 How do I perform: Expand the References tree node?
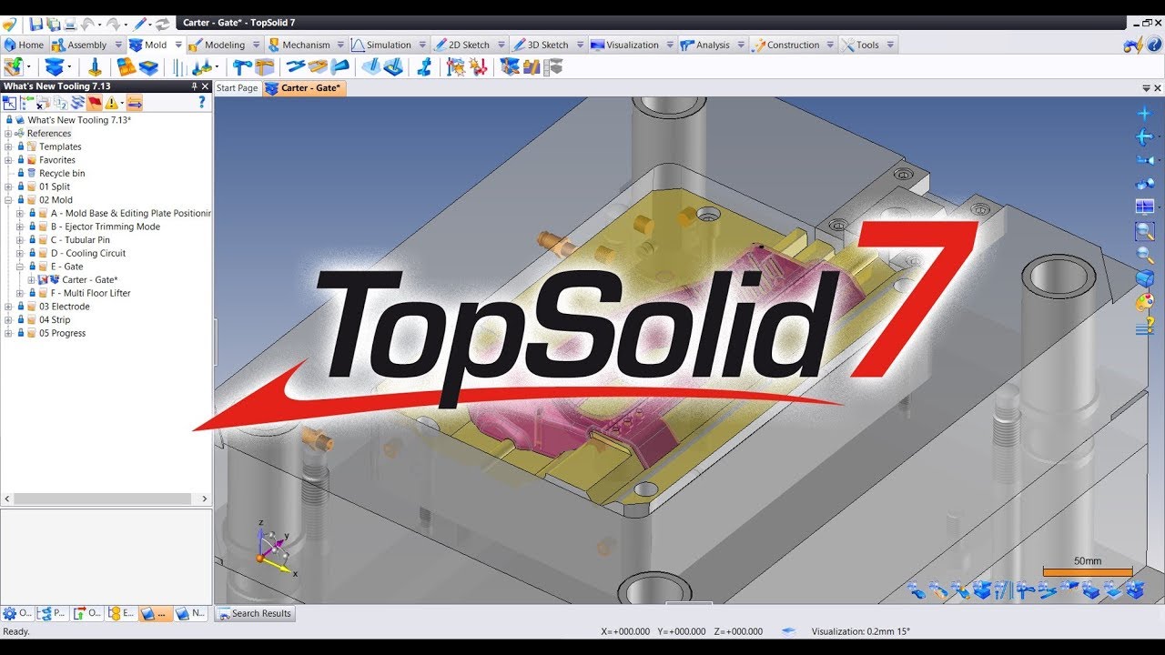(x=8, y=133)
